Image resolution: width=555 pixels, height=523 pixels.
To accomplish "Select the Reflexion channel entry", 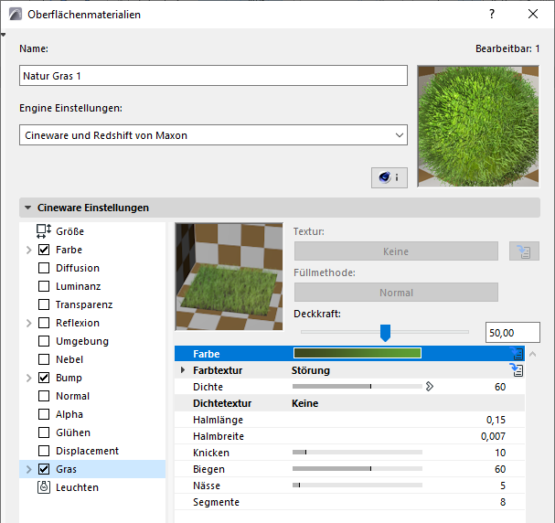I will (x=77, y=323).
